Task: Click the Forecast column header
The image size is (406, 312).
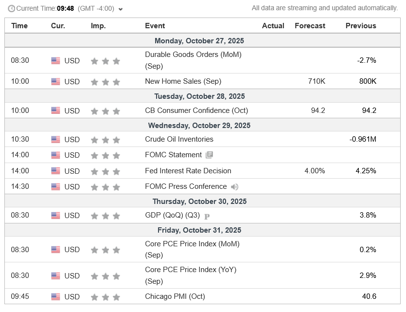Action: (310, 26)
